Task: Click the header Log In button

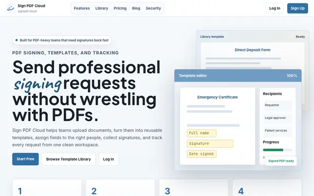Action: [x=275, y=8]
